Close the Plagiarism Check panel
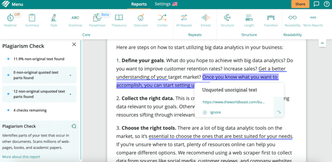The image size is (332, 162). pyautogui.click(x=74, y=44)
